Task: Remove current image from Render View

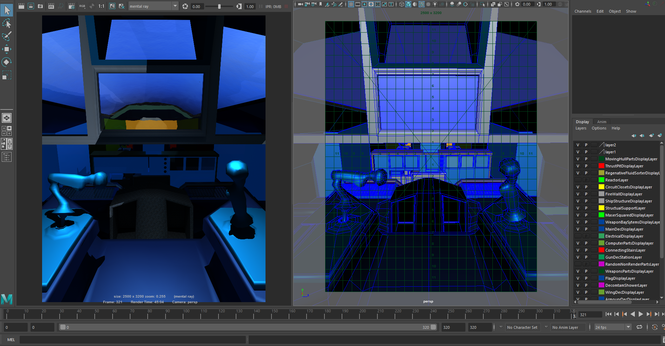Action: coord(122,6)
